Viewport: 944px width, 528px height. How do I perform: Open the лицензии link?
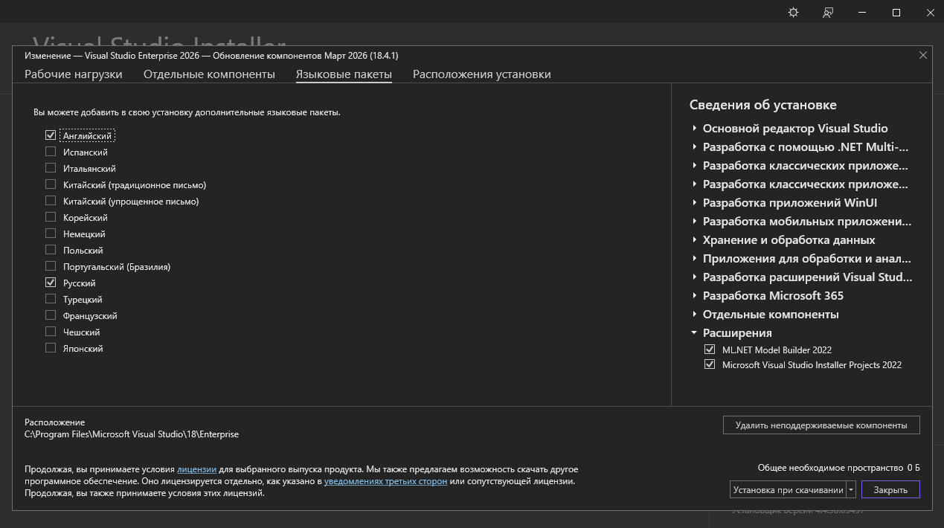pyautogui.click(x=196, y=470)
